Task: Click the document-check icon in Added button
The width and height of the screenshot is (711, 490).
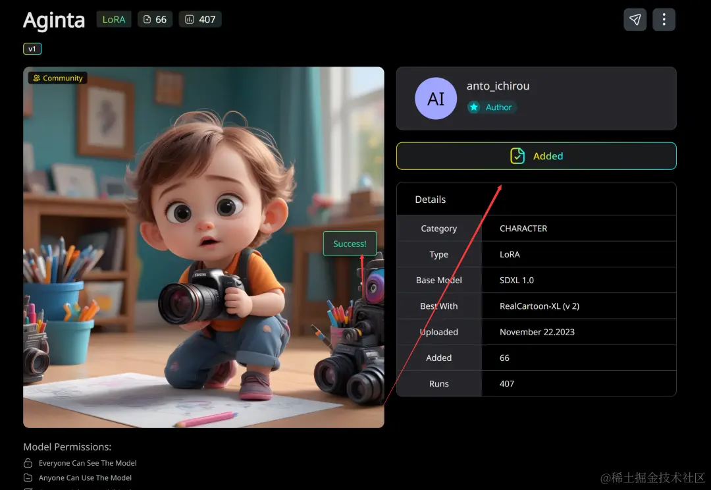Action: (517, 156)
